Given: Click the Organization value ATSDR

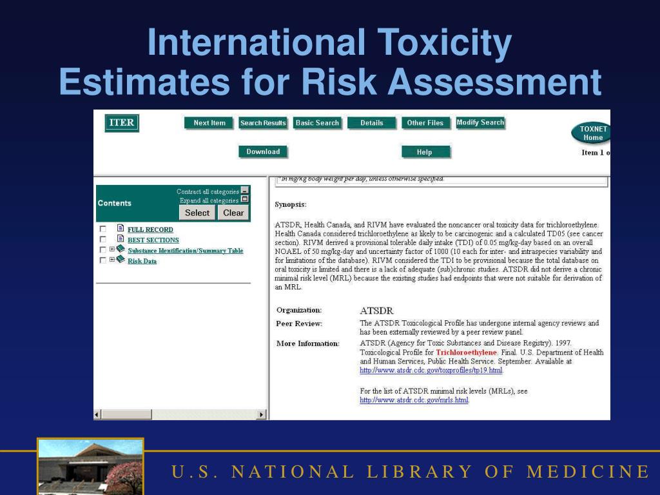Looking at the screenshot, I should click(376, 311).
